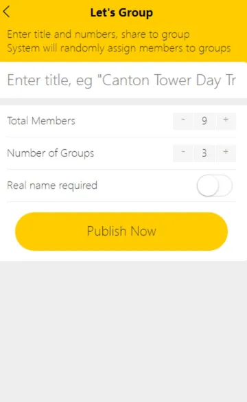Tap the Number of Groups label

[50, 153]
